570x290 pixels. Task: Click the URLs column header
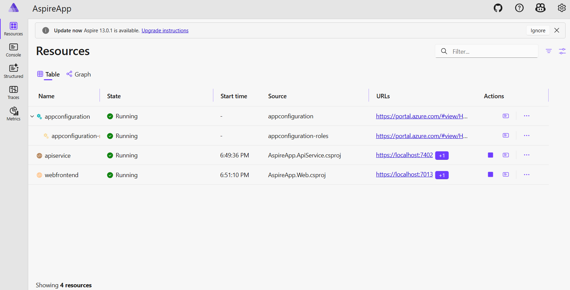[x=383, y=96]
